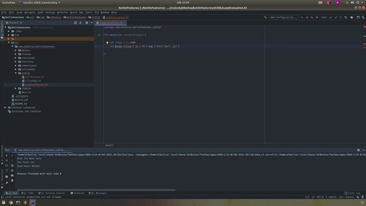Click the Run console horizontal scrollbar
This screenshot has width=366, height=206.
click(x=96, y=190)
